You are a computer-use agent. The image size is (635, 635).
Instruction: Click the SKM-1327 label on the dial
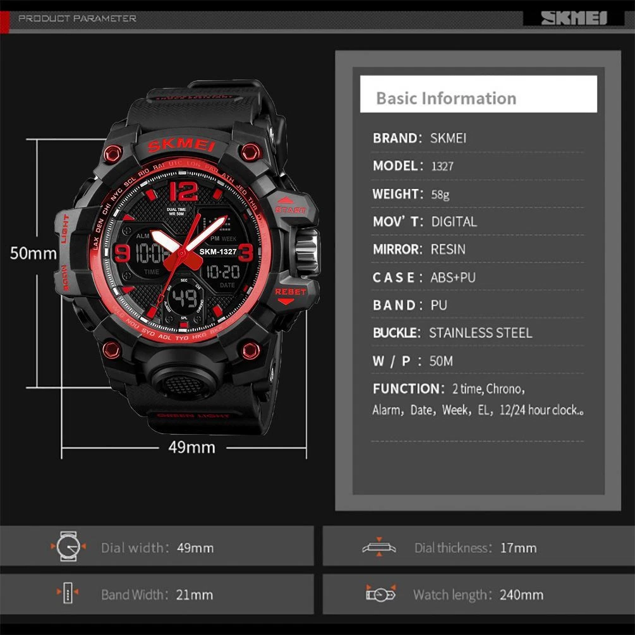(218, 251)
